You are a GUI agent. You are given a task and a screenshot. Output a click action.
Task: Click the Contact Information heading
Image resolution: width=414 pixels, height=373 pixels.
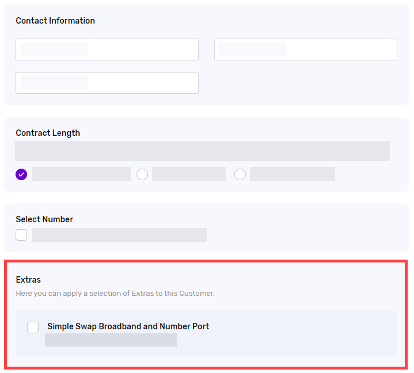(55, 21)
